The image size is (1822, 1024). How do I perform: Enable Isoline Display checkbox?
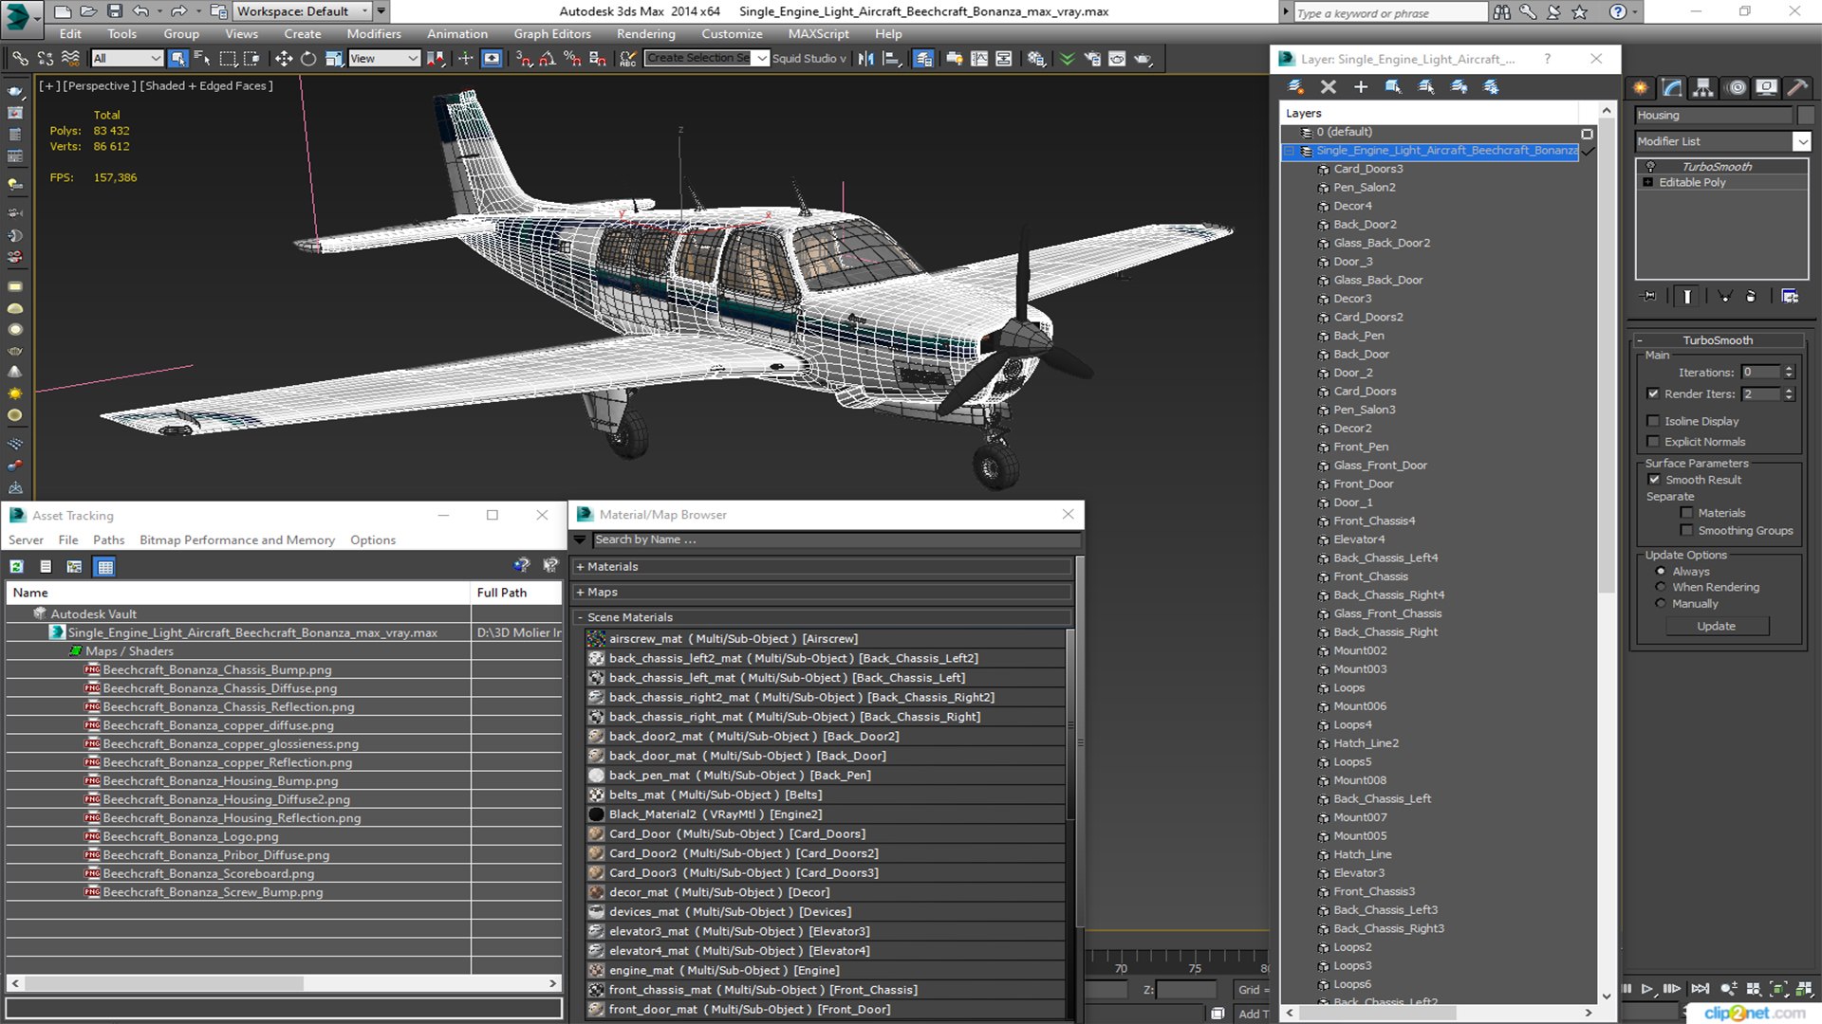1653,421
